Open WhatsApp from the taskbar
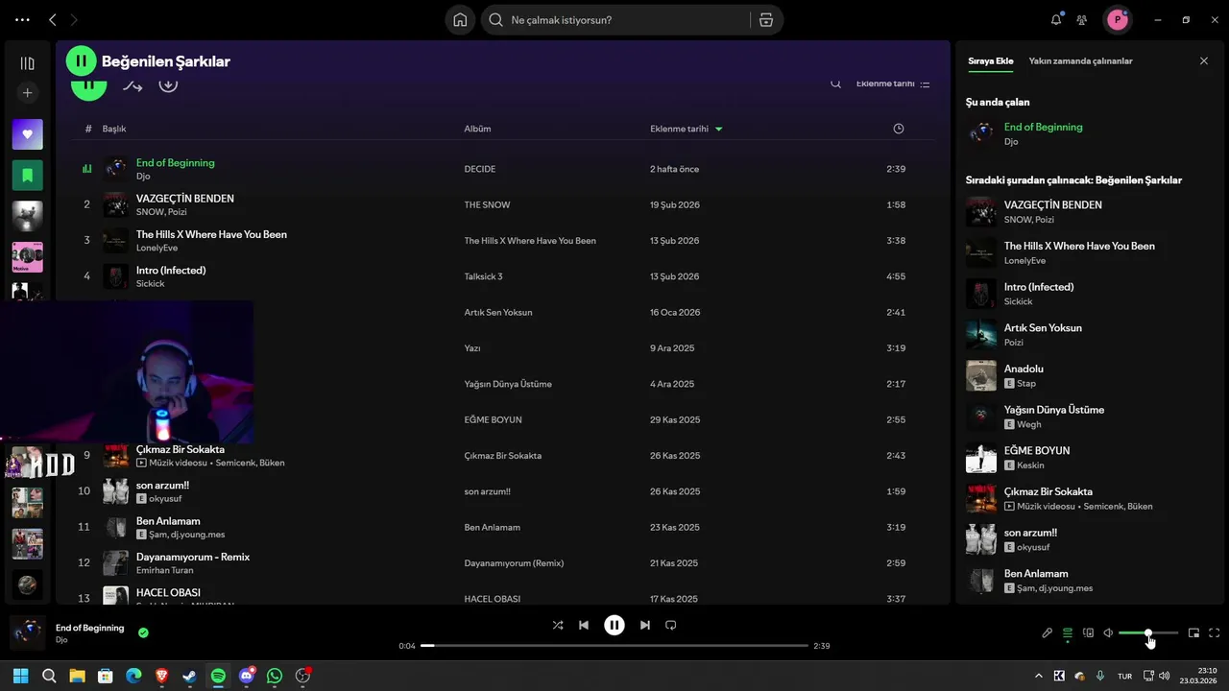The image size is (1229, 691). pos(275,676)
